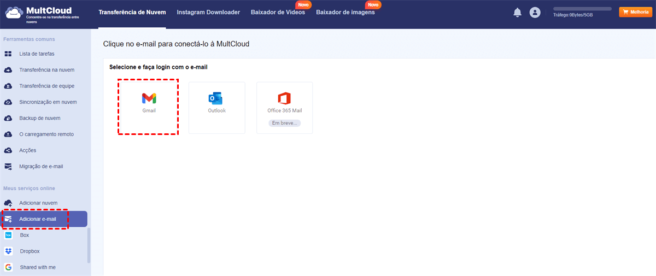Select the Outlook logo
This screenshot has width=656, height=276.
coord(215,98)
